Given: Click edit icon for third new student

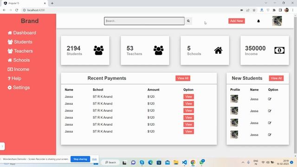Looking at the screenshot, I should click(270, 123).
